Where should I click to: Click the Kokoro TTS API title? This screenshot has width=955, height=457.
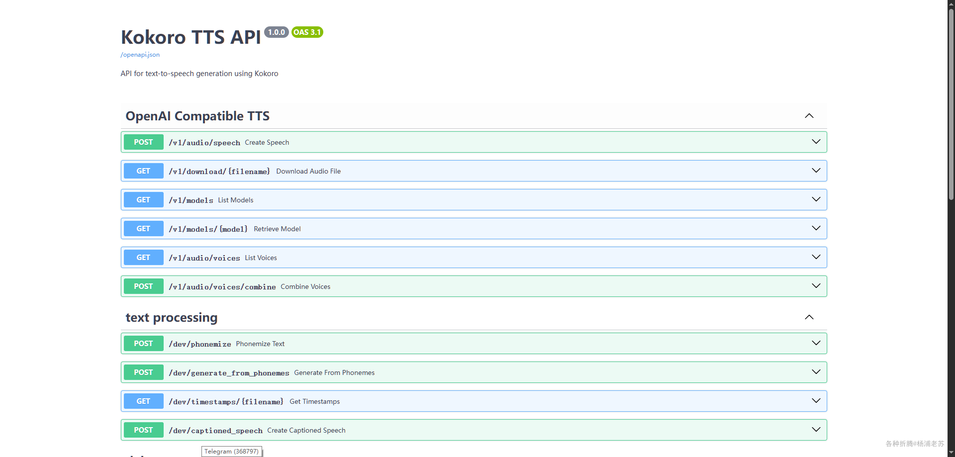coord(191,37)
